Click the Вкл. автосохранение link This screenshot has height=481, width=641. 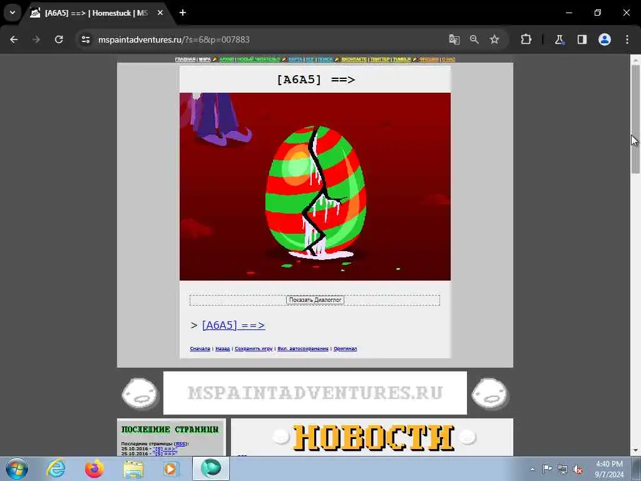coord(303,348)
